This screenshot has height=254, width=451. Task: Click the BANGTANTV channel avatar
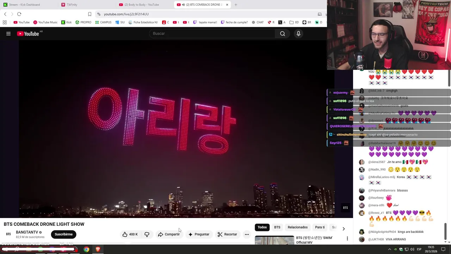(8, 234)
